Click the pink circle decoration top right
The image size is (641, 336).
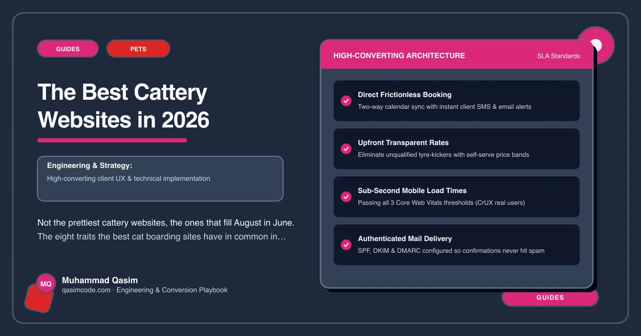[596, 45]
